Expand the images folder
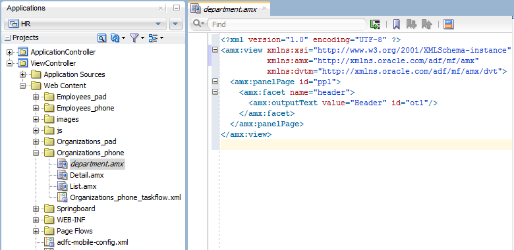514x250 pixels. tap(36, 120)
